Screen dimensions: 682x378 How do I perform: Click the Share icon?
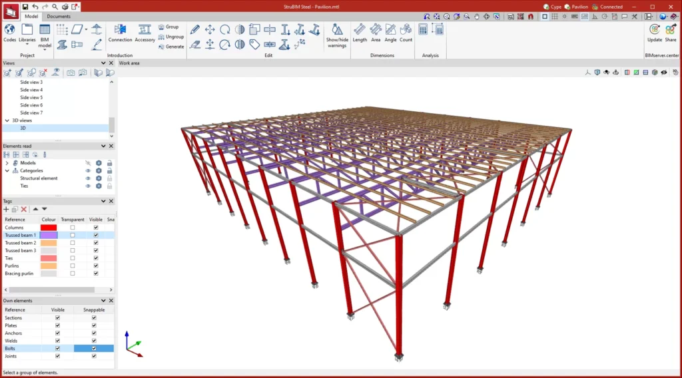pyautogui.click(x=671, y=31)
